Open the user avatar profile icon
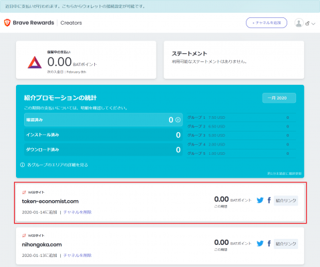The image size is (320, 267). click(x=299, y=23)
